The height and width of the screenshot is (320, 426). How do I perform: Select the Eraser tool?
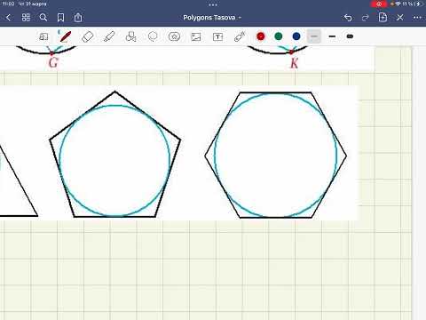87,36
